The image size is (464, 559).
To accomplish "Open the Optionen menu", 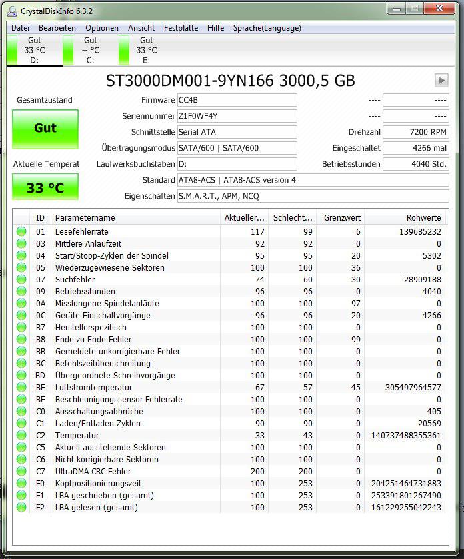I will (x=101, y=28).
